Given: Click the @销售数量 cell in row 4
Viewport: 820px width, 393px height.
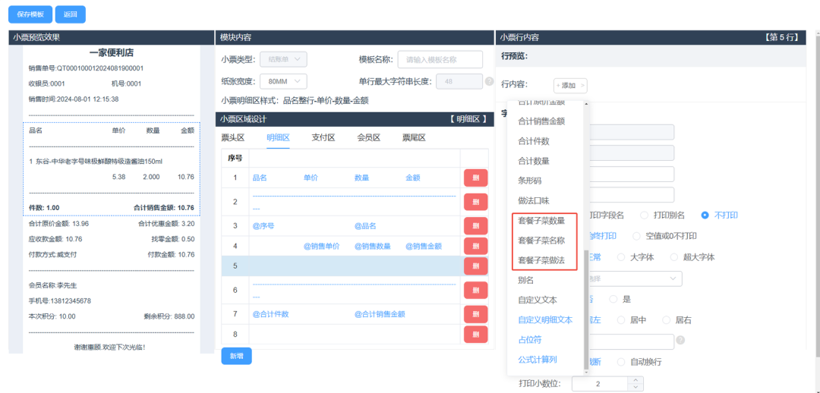Looking at the screenshot, I should pyautogui.click(x=372, y=246).
